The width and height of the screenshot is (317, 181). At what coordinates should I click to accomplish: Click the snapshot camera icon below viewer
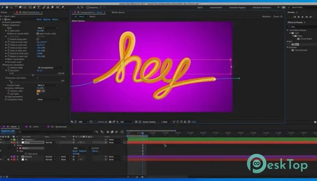(x=110, y=122)
